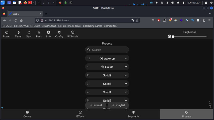Screen dimensions: 214x120
Task: Open Firefox hamburger menu
Action: coord(209,21)
